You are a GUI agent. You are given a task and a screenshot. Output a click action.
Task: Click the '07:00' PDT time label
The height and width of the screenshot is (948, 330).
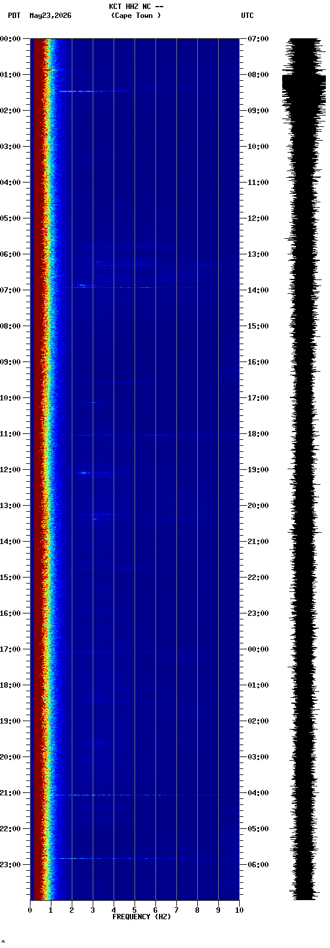click(10, 290)
